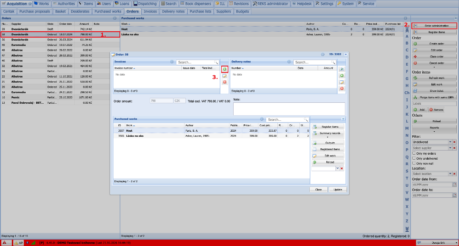
Task: Click the warning triangle showing 17
Action: (x=18, y=243)
